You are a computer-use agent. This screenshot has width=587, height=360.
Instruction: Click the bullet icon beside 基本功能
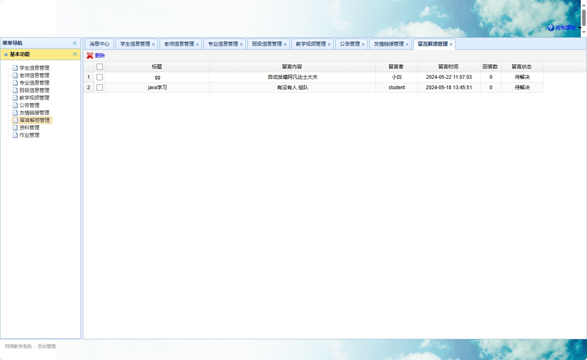tap(6, 54)
